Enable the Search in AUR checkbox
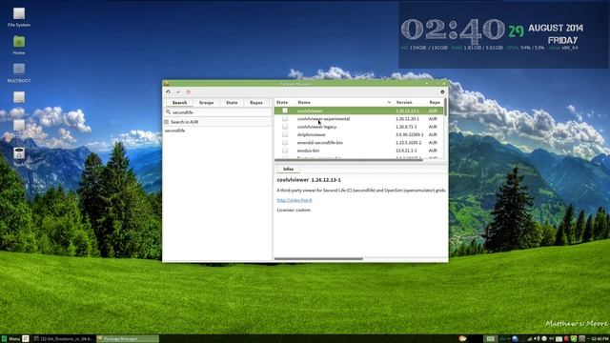The width and height of the screenshot is (610, 343). click(x=167, y=122)
